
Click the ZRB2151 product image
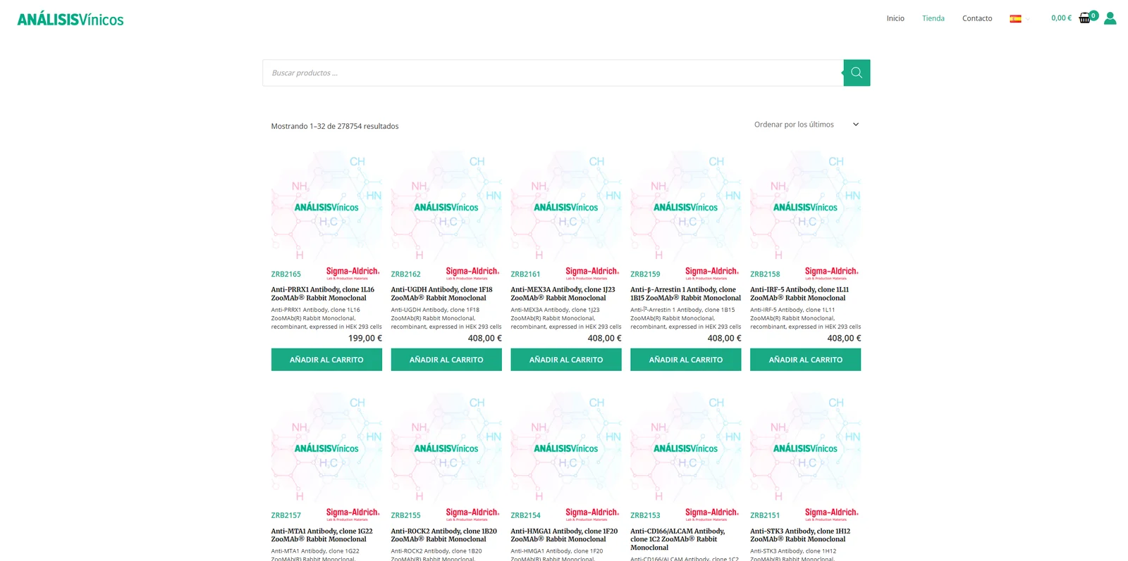[806, 448]
